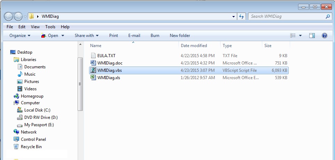The image size is (335, 160).
Task: Click WMIDiag in the address path
Action: 50,16
